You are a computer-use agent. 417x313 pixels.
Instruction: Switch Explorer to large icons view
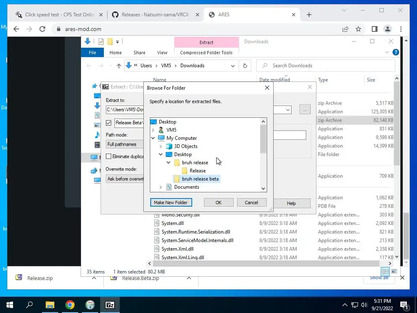(394, 271)
